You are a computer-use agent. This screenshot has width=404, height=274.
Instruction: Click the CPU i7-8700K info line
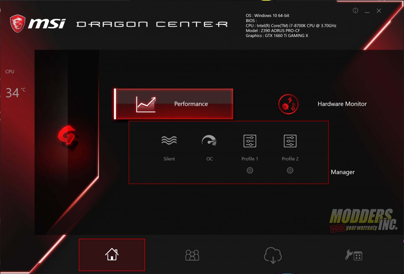(x=291, y=26)
